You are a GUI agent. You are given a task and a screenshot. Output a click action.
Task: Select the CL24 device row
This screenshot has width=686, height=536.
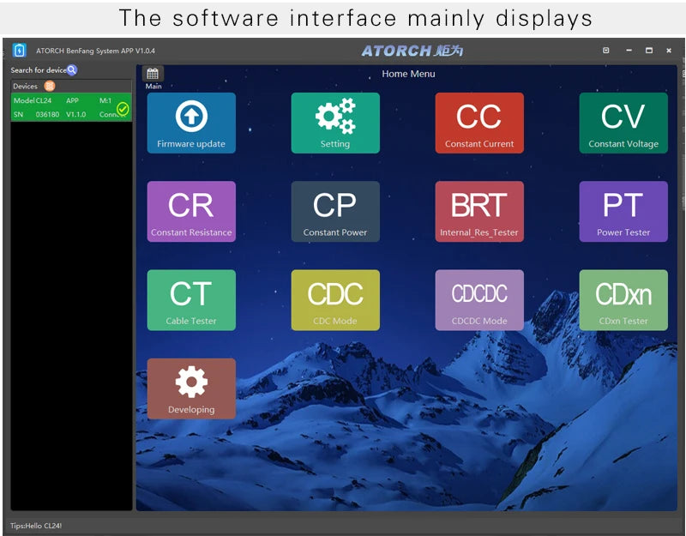click(71, 107)
